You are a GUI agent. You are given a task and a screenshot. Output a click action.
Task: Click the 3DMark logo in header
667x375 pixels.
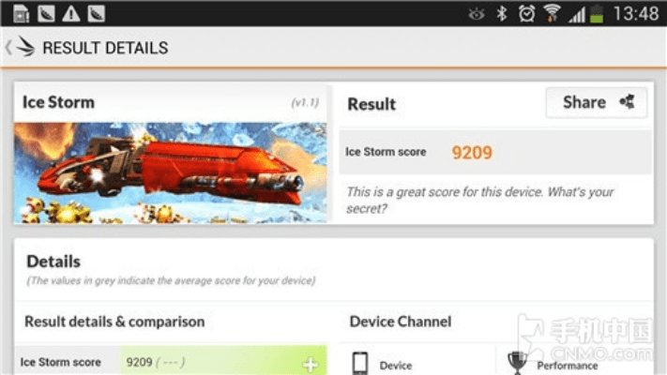pos(26,47)
